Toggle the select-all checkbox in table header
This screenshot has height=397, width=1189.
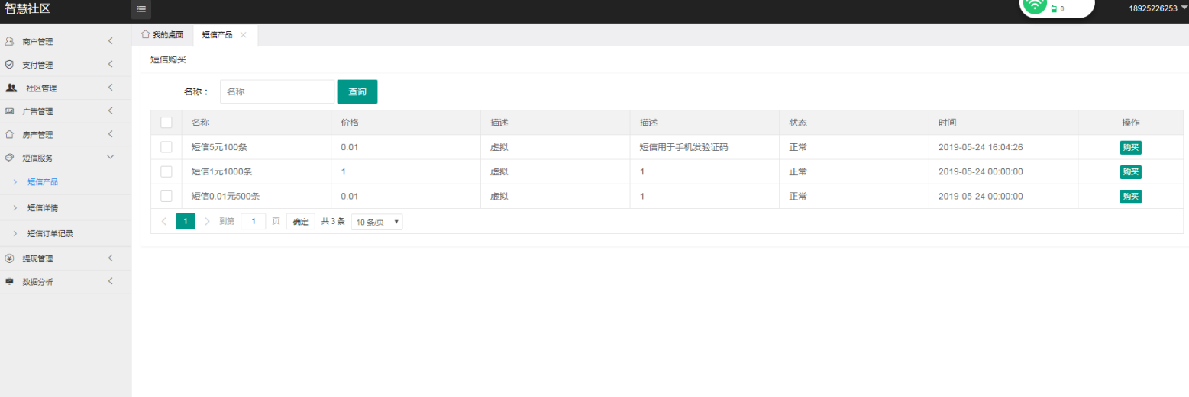point(166,123)
